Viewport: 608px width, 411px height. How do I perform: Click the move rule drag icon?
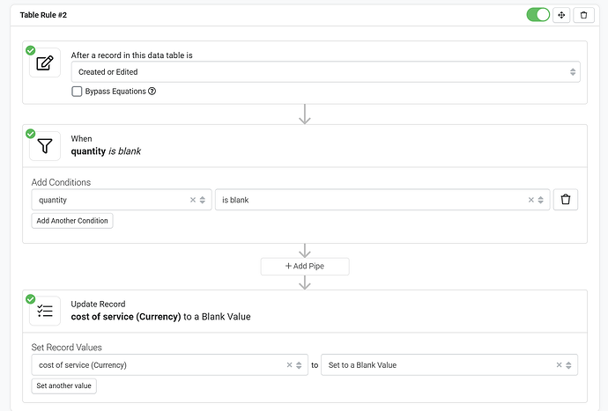[x=561, y=15]
